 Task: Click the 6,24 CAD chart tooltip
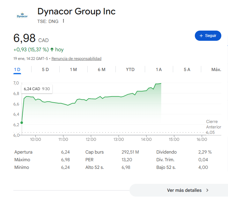pos(37,89)
